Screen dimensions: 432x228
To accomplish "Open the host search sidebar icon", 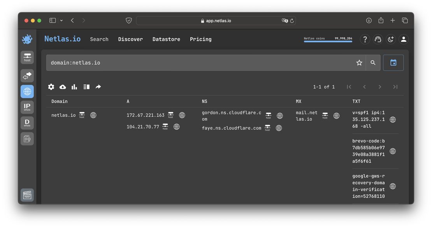I will tap(27, 57).
